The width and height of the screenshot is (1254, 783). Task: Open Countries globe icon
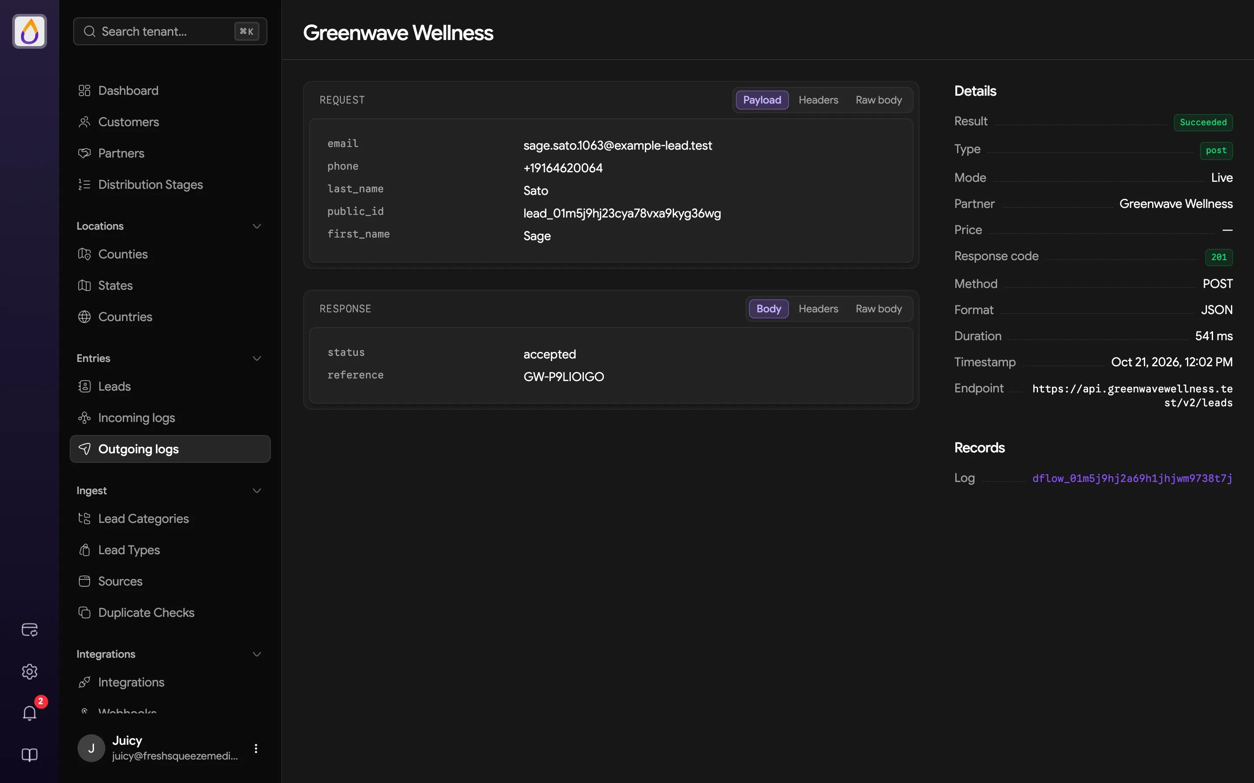[x=84, y=317]
